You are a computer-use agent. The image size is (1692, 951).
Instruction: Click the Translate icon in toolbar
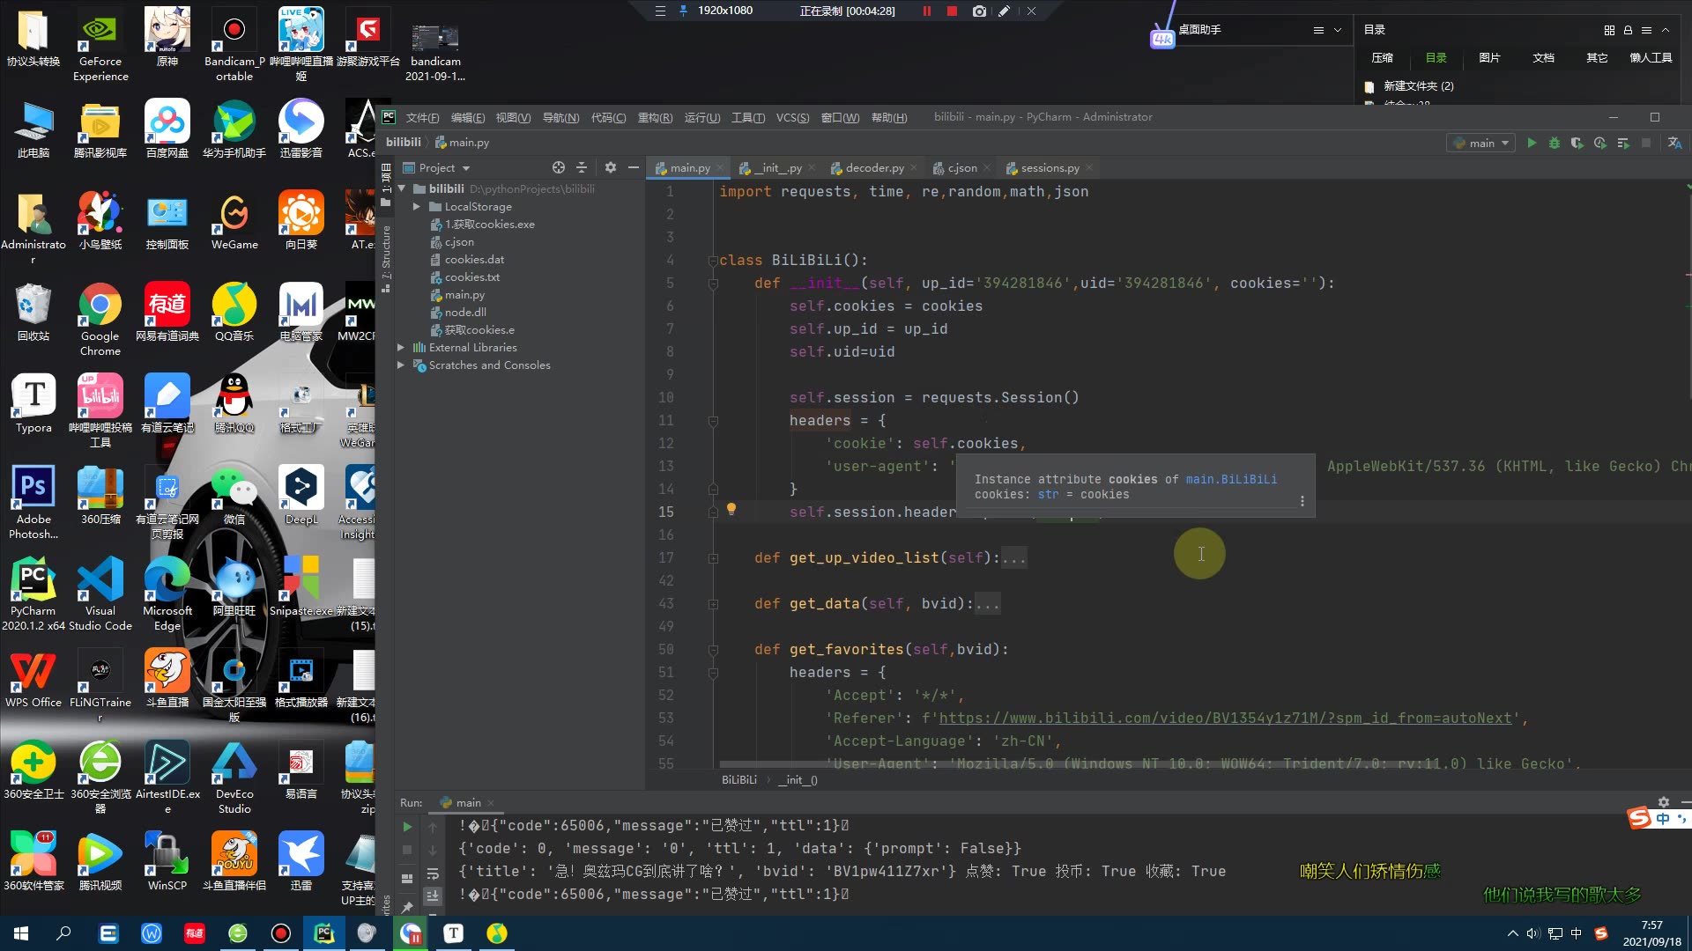1675,143
